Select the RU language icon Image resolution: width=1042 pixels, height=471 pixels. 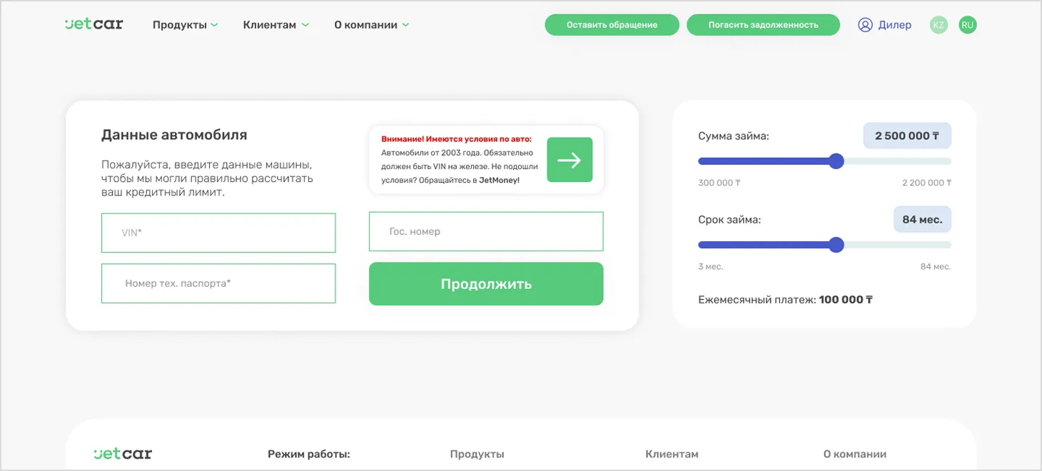(968, 24)
